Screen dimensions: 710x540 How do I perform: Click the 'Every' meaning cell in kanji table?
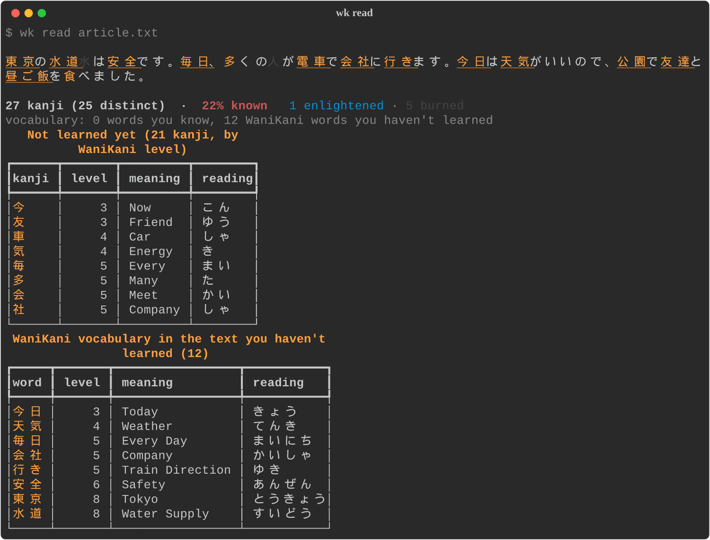point(147,266)
